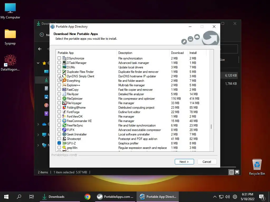Open the Sysprep desktop folder
The width and height of the screenshot is (270, 202).
pyautogui.click(x=10, y=37)
